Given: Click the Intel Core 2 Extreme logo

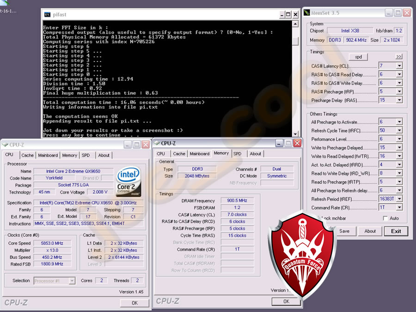Looking at the screenshot, I should (x=128, y=182).
